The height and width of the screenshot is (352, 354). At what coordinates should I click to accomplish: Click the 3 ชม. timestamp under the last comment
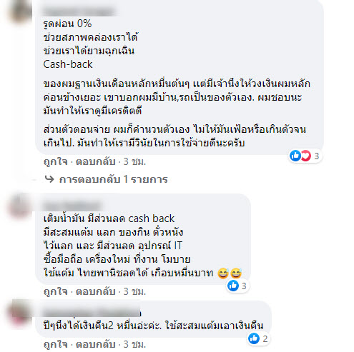134,344
